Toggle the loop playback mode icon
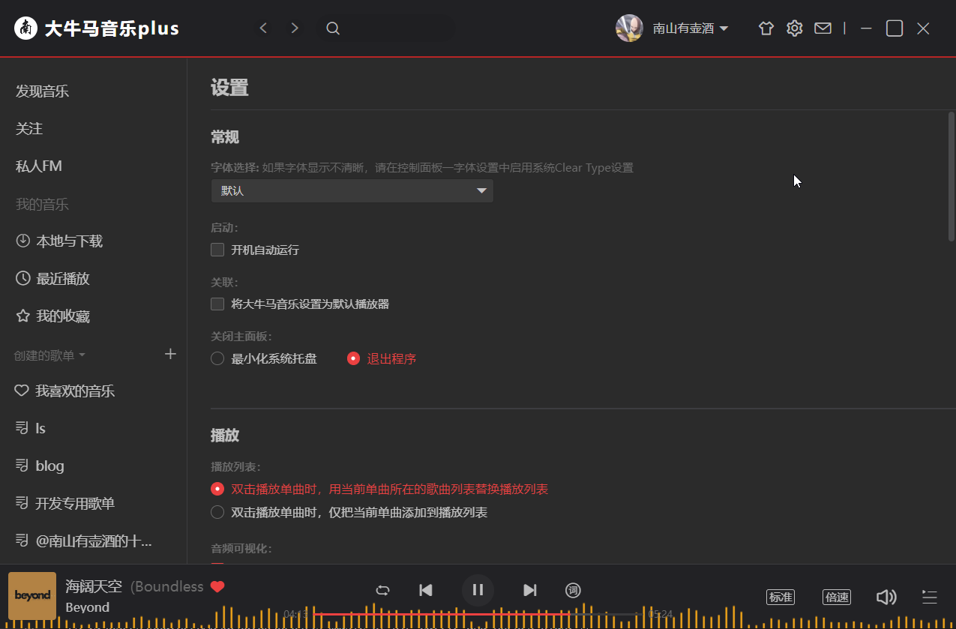The image size is (956, 629). pos(382,590)
